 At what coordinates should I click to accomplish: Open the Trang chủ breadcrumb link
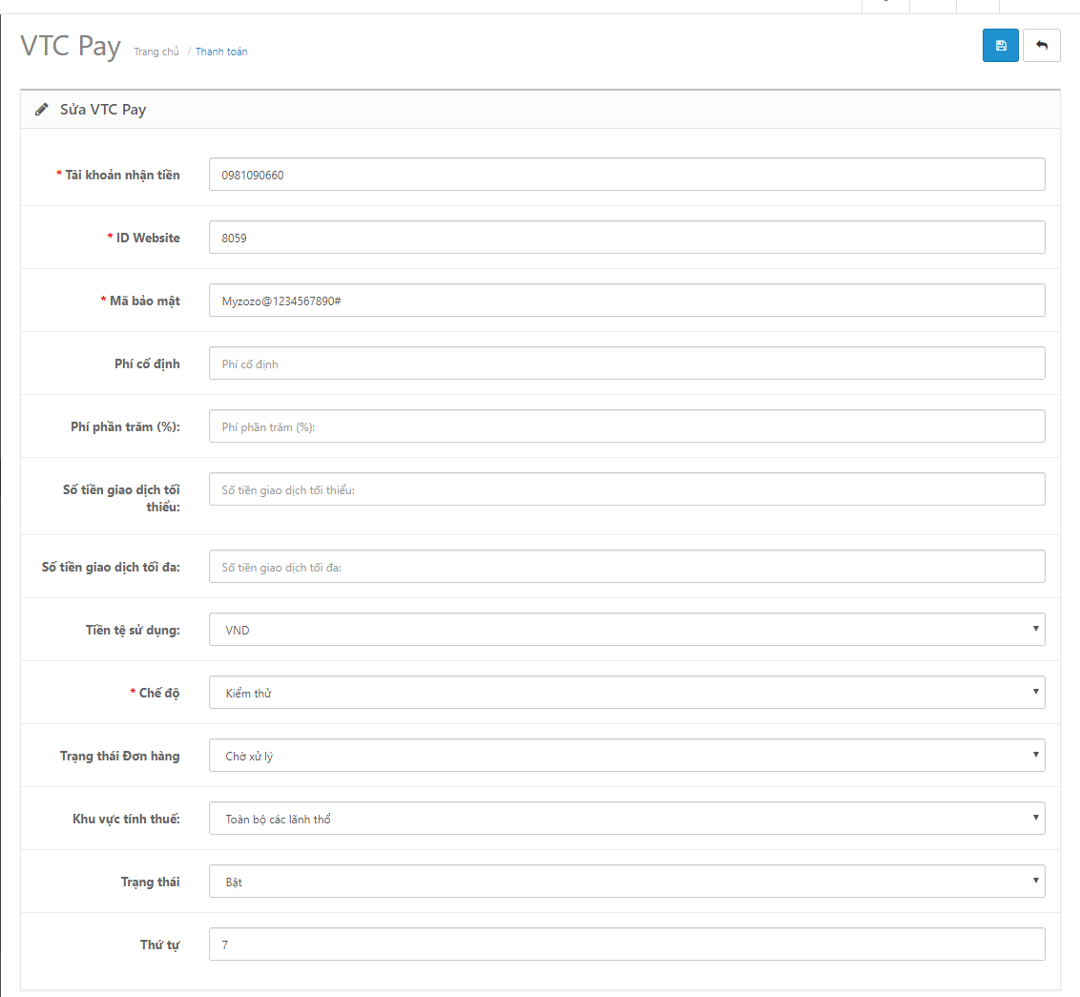156,52
